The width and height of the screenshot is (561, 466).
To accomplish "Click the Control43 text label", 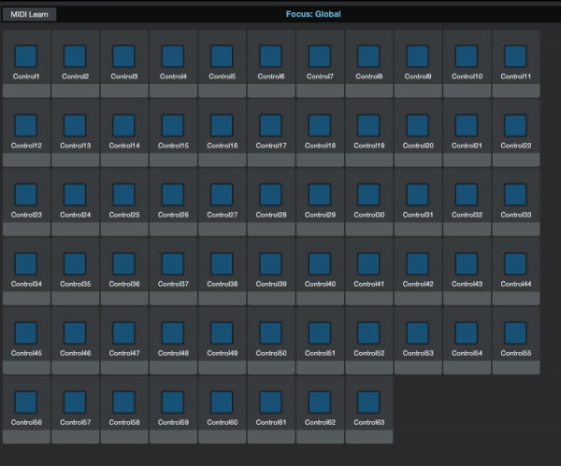I will point(467,284).
